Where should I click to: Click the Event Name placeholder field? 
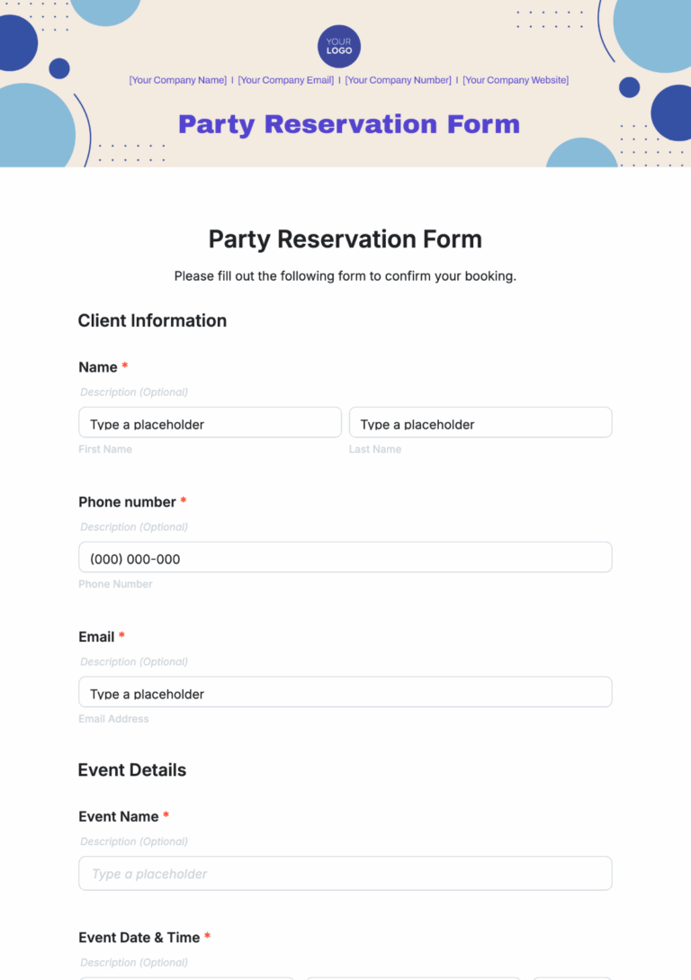coord(345,873)
